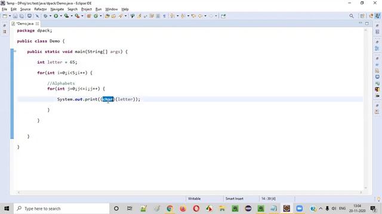Click the Open Type icon

coord(107,16)
